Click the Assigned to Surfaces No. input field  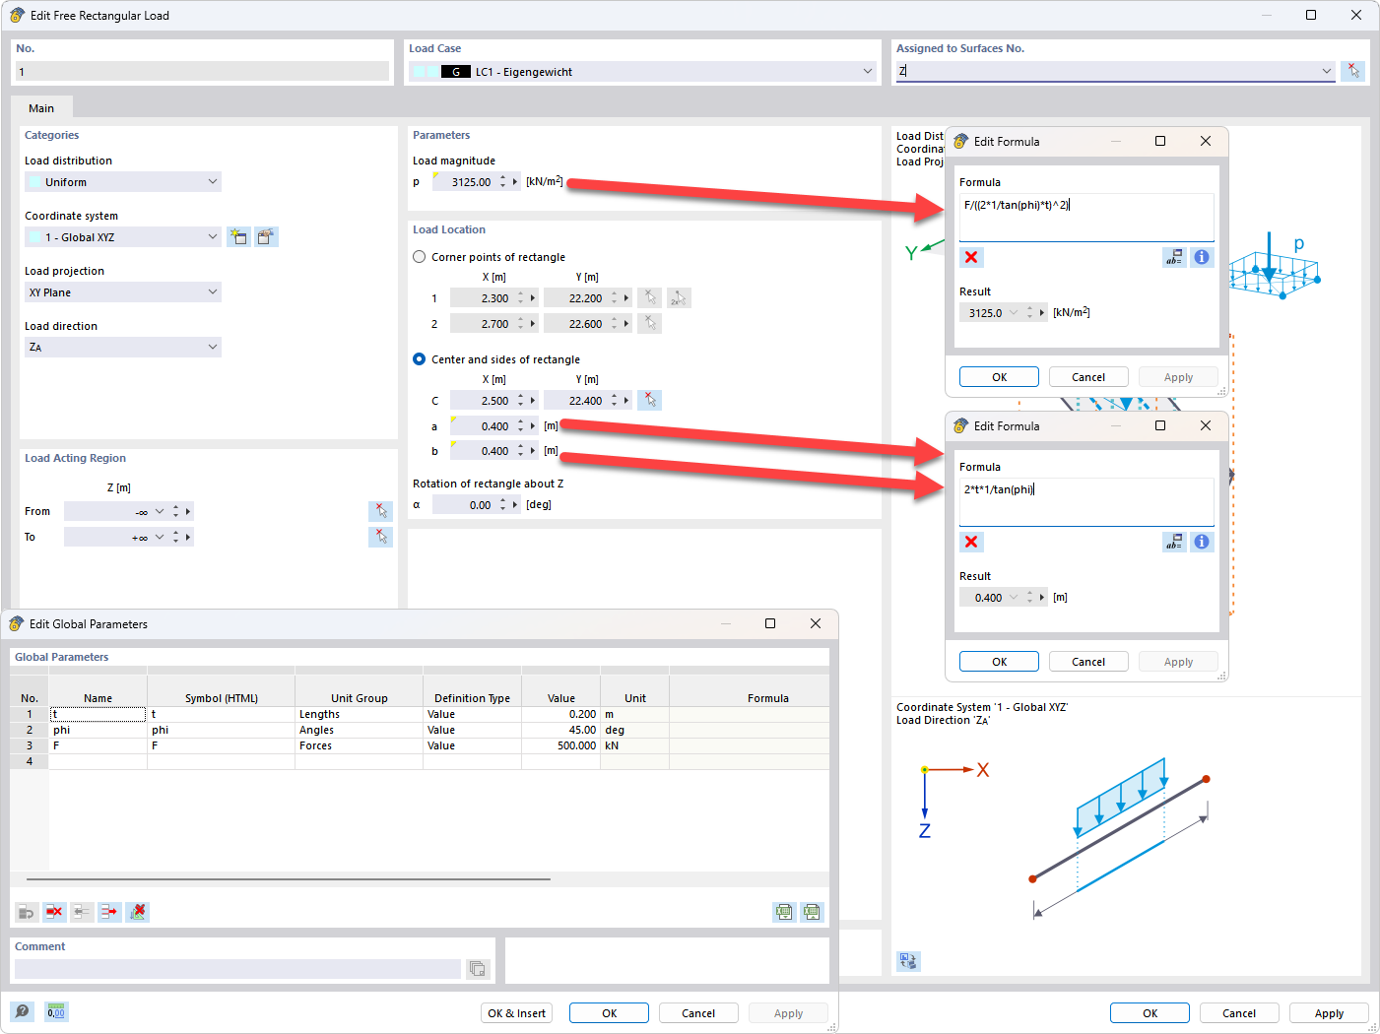click(1106, 71)
